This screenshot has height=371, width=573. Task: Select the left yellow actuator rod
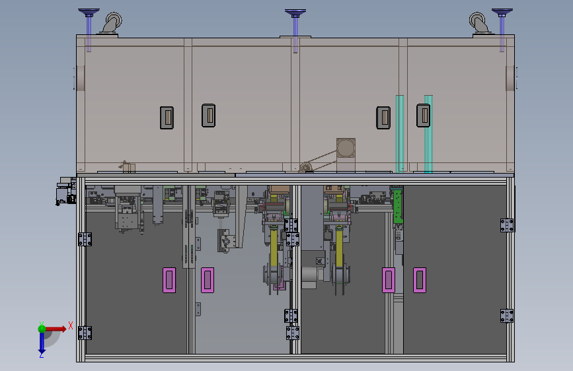tap(274, 246)
